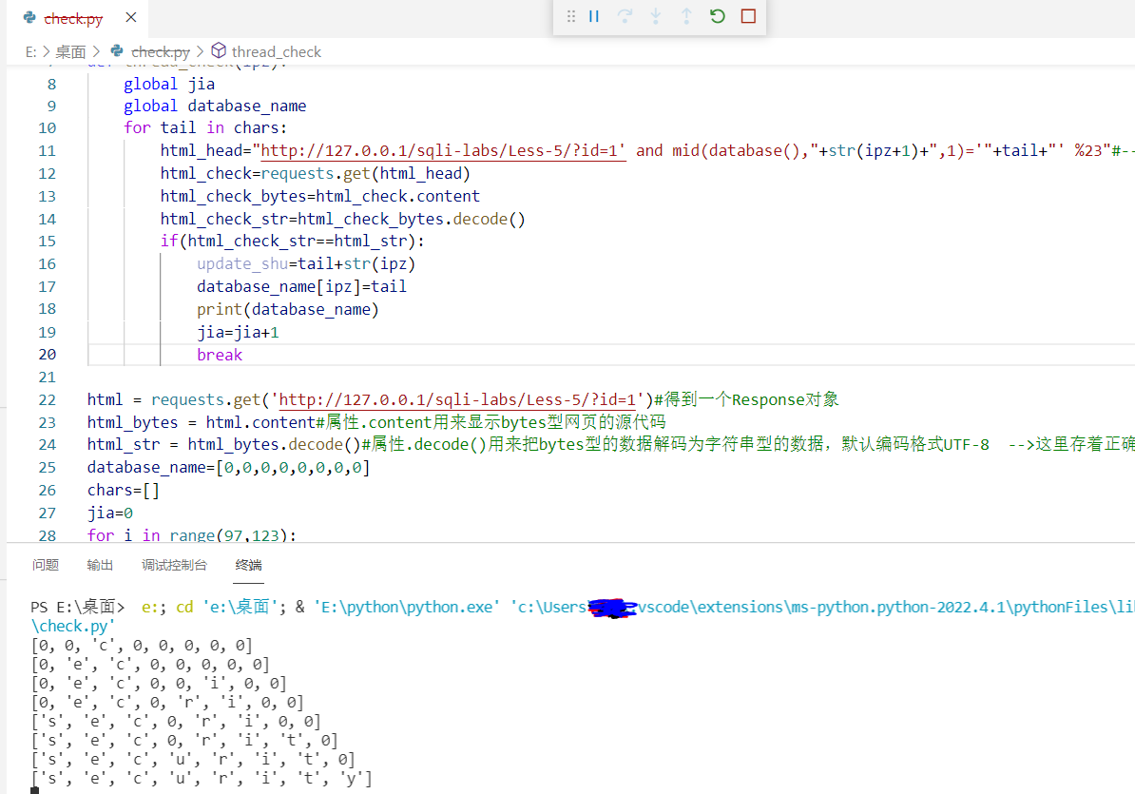Image resolution: width=1135 pixels, height=794 pixels.
Task: Click 'database_name[ipz]=tail' on line 17
Action: coord(301,286)
